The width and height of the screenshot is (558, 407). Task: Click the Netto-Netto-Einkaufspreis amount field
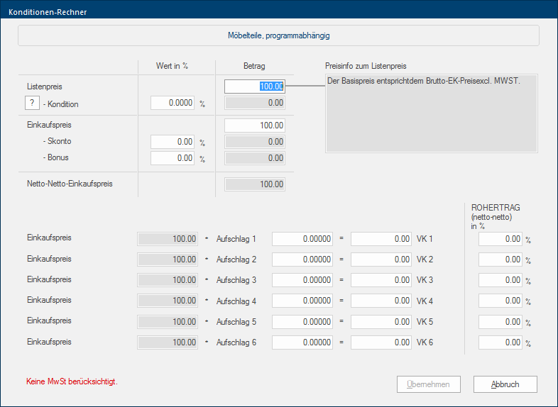255,184
